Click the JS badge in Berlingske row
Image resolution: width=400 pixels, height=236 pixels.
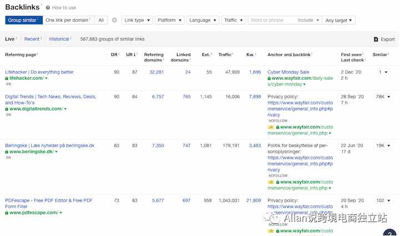[270, 182]
